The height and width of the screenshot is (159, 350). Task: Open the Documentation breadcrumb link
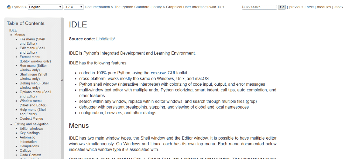point(97,7)
